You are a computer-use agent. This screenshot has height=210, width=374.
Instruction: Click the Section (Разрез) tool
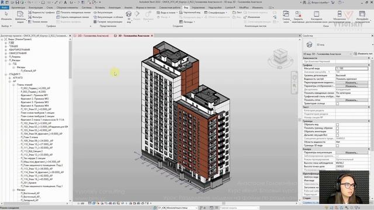click(137, 16)
